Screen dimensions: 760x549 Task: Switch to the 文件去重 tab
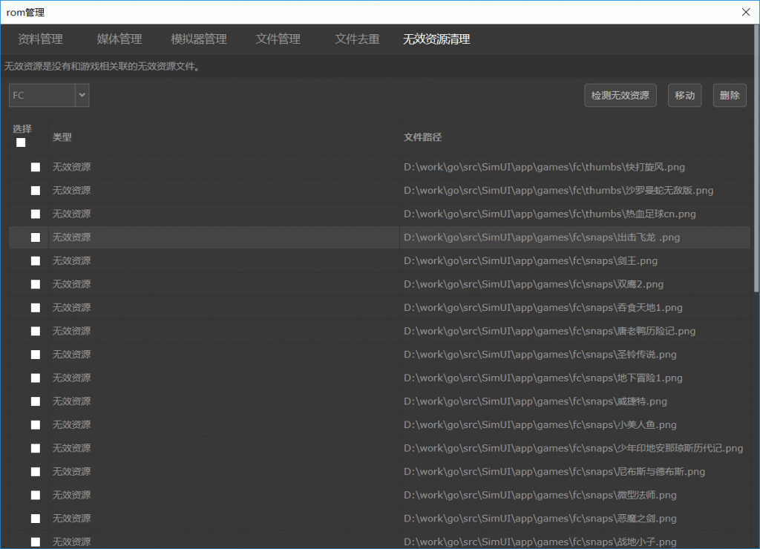click(x=357, y=39)
